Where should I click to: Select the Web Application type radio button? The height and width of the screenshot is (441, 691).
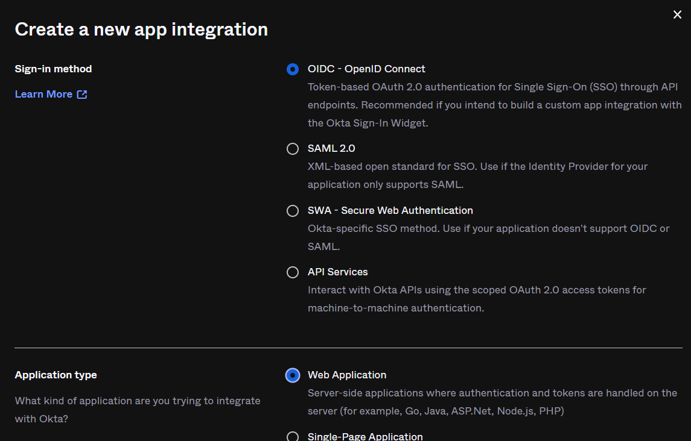pyautogui.click(x=293, y=375)
